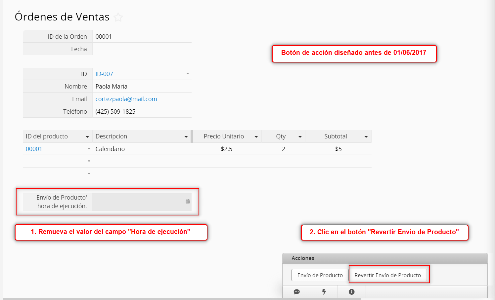Expand product dropdown in row 00001
This screenshot has height=300, width=495.
pos(89,149)
